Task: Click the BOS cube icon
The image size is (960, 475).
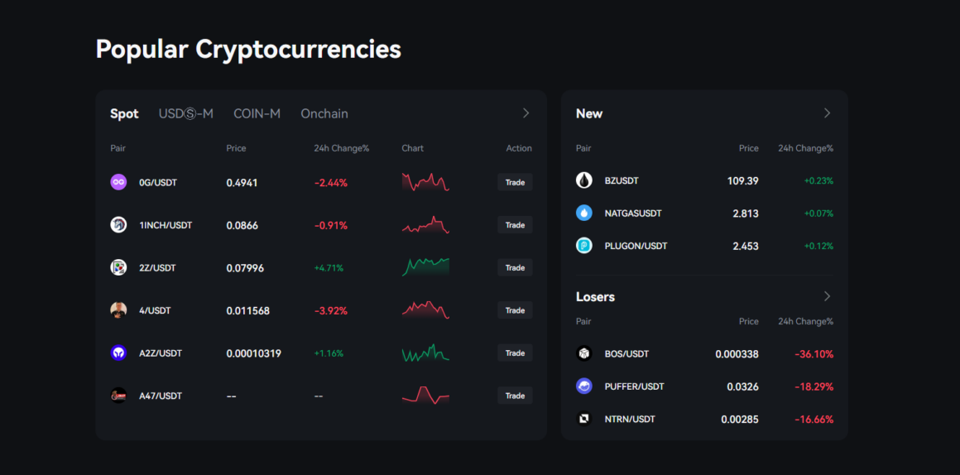Action: point(584,354)
